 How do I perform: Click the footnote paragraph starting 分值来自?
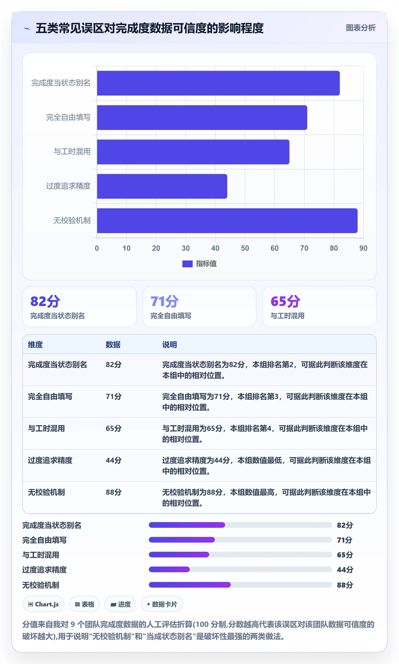[x=198, y=630]
